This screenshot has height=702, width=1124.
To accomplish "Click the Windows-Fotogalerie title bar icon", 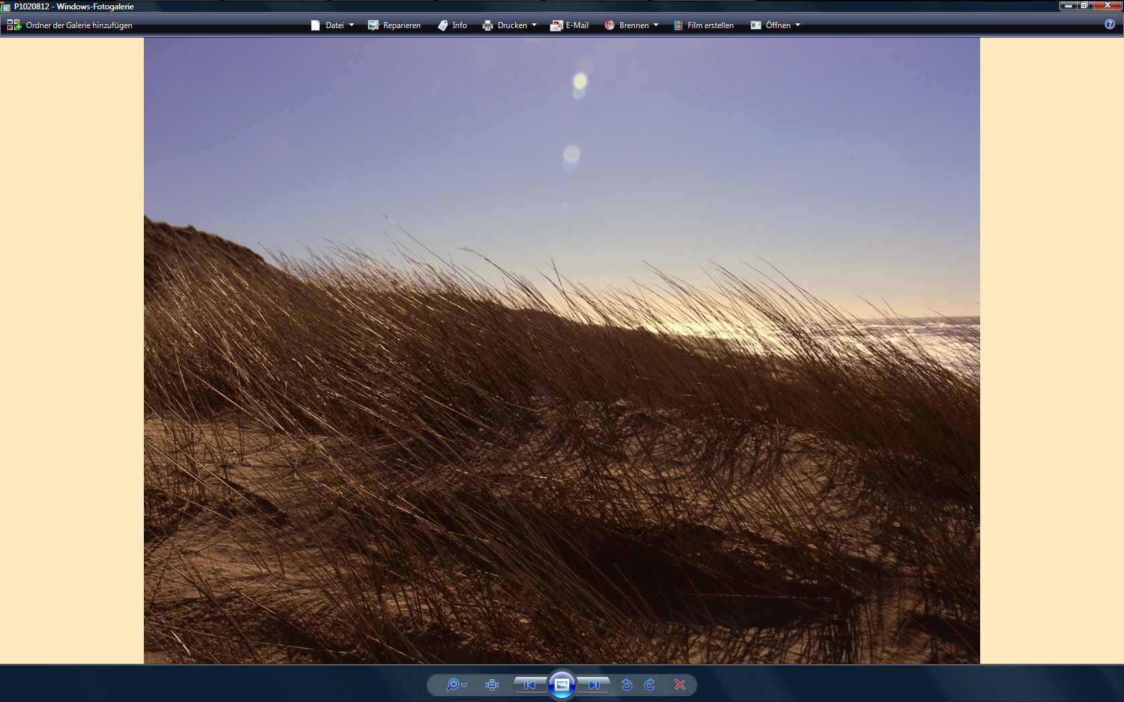I will click(6, 7).
